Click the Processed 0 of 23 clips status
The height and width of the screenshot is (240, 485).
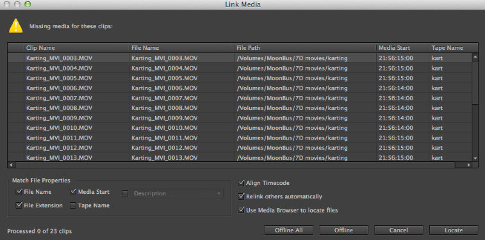[x=40, y=231]
